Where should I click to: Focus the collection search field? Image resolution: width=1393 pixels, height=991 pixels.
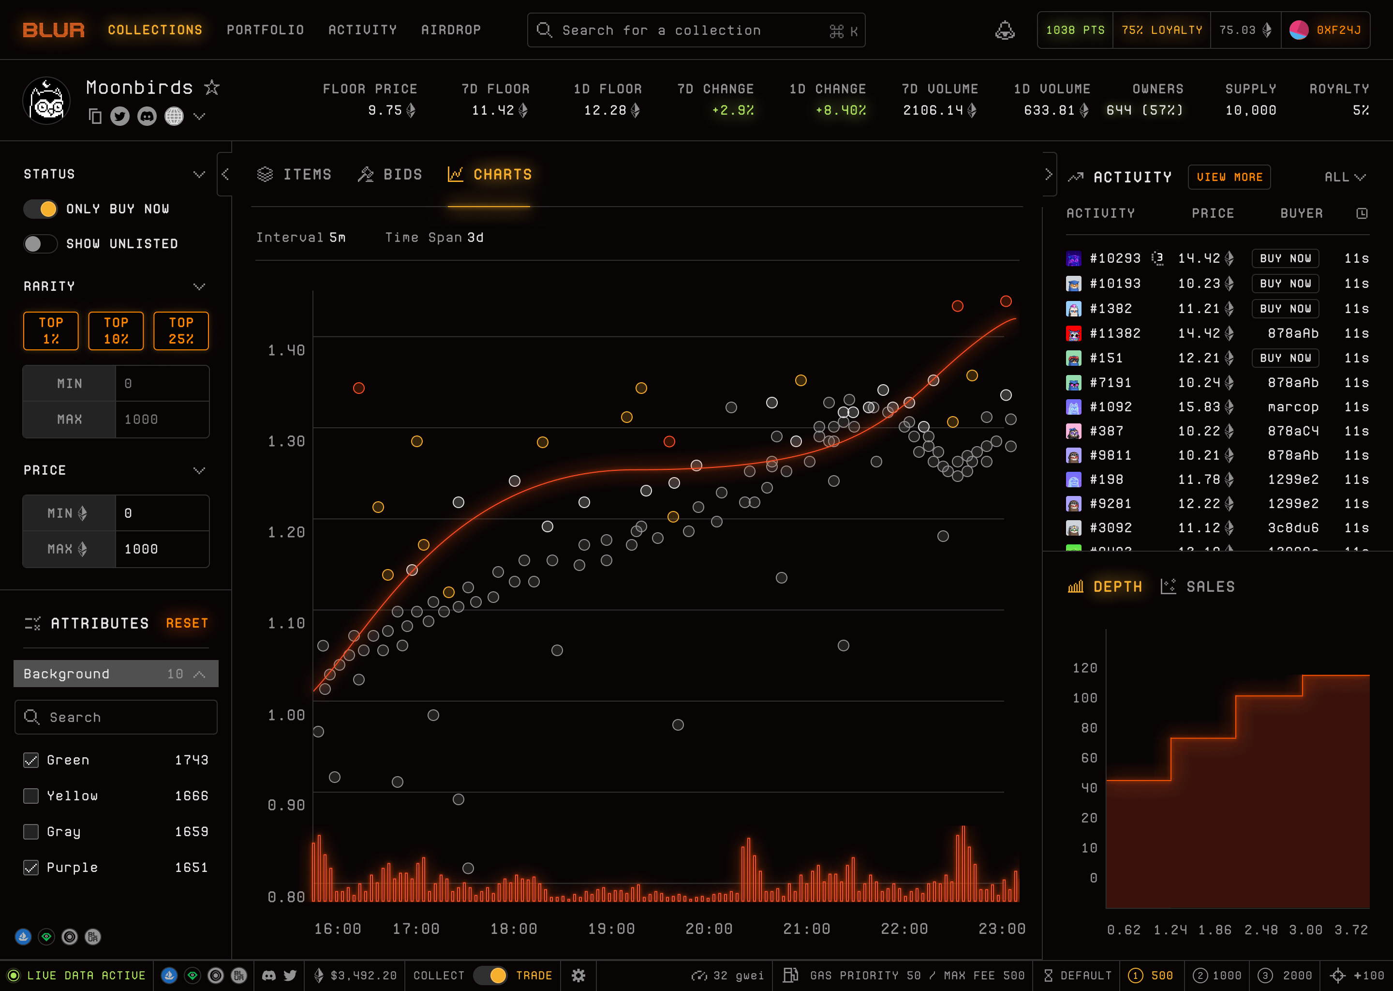pos(696,30)
